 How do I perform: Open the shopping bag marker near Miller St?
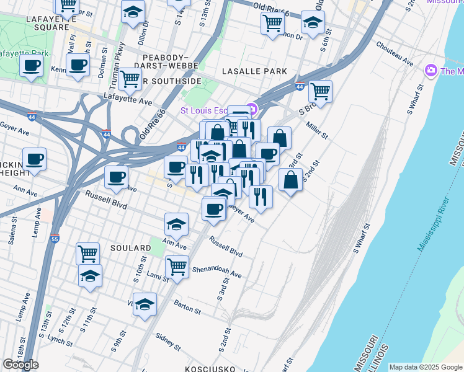click(x=279, y=139)
